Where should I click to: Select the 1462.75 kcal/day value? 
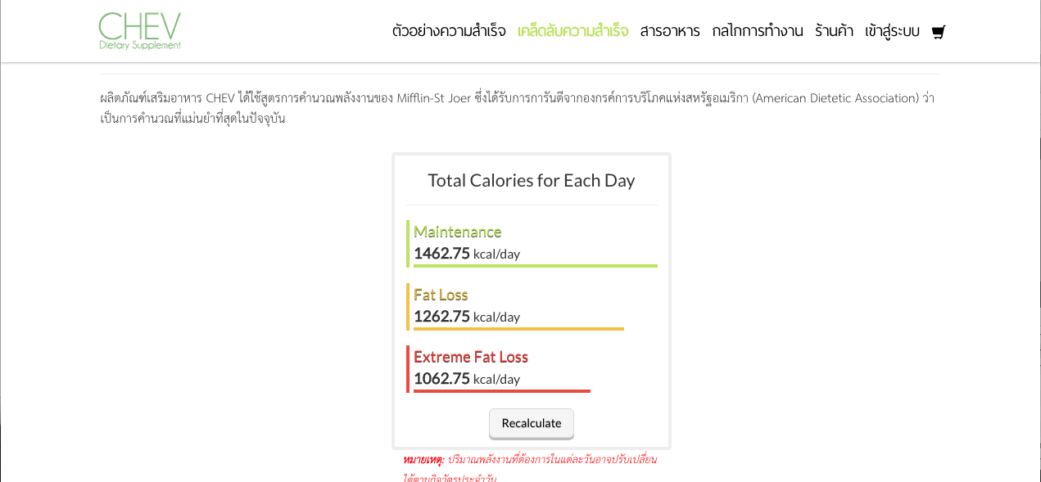467,254
